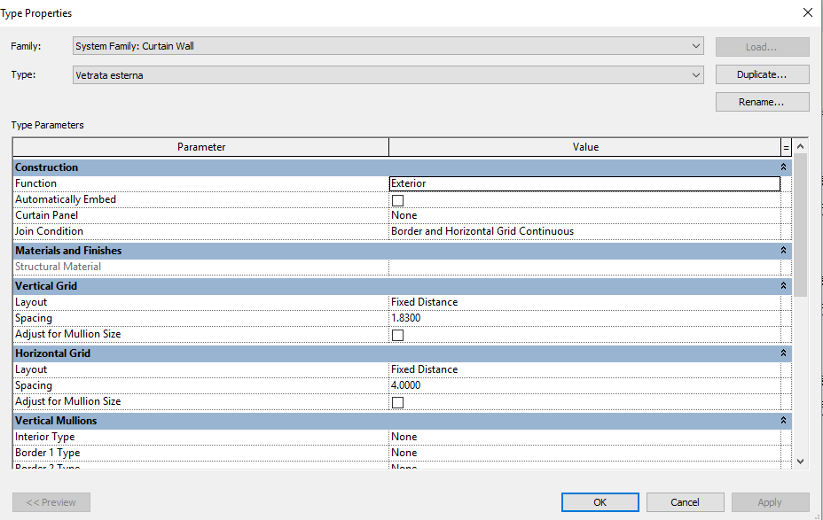Click the Rename button
This screenshot has width=823, height=520.
coord(762,102)
